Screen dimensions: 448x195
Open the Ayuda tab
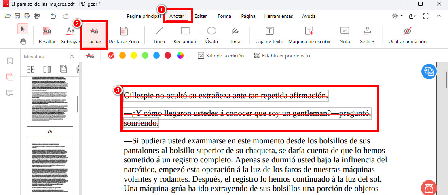tap(309, 16)
